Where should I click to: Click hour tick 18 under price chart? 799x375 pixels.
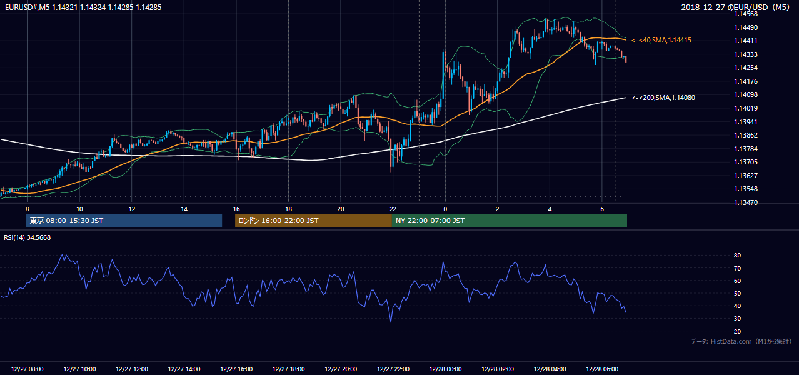289,209
